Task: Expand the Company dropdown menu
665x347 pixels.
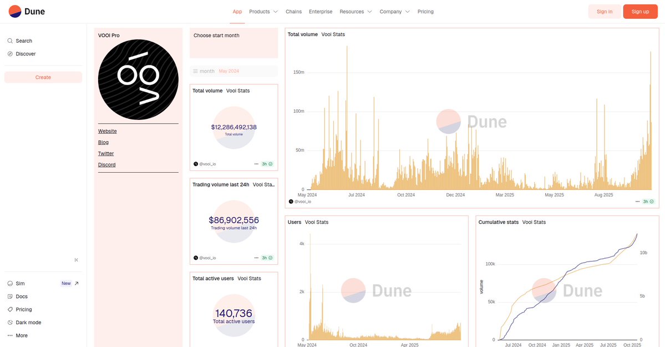Action: pyautogui.click(x=394, y=12)
